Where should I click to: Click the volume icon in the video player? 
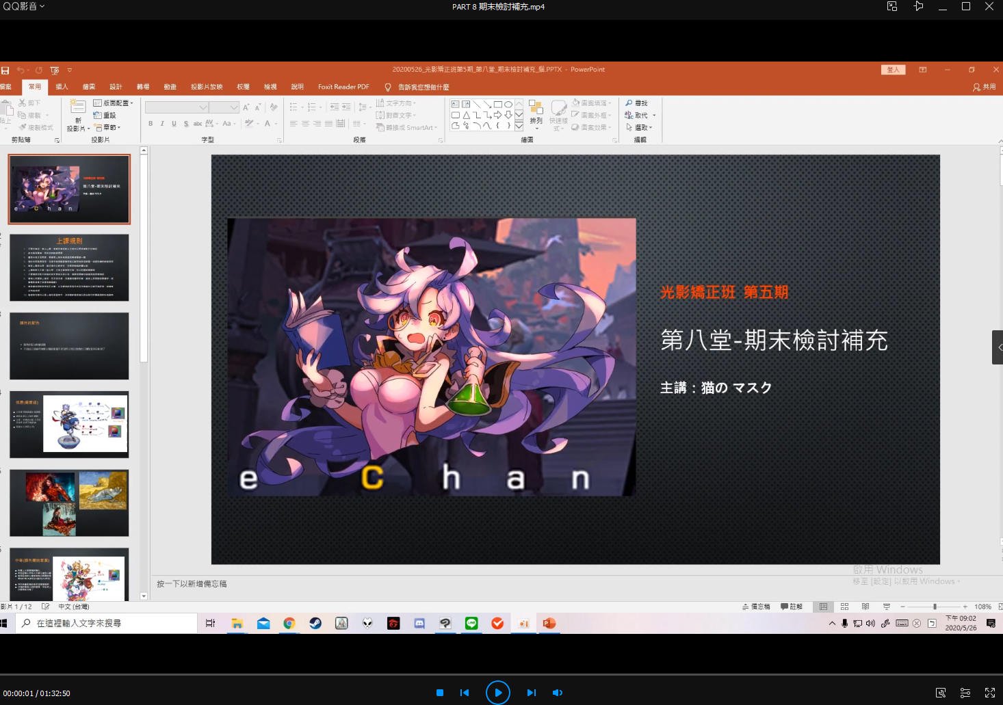[x=558, y=692]
